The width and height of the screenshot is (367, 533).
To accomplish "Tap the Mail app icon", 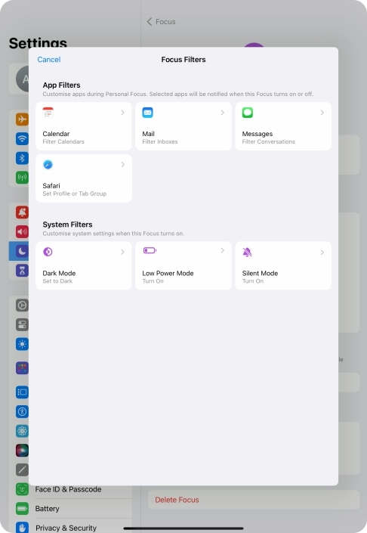I will [x=148, y=113].
